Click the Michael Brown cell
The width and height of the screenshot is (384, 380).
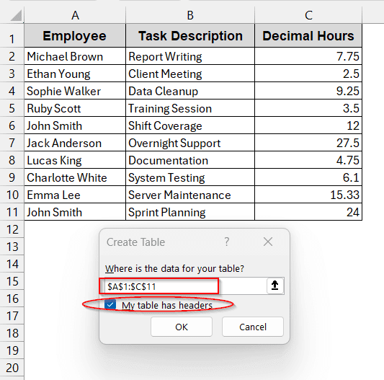tap(75, 56)
